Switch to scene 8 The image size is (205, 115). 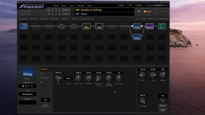59,14
